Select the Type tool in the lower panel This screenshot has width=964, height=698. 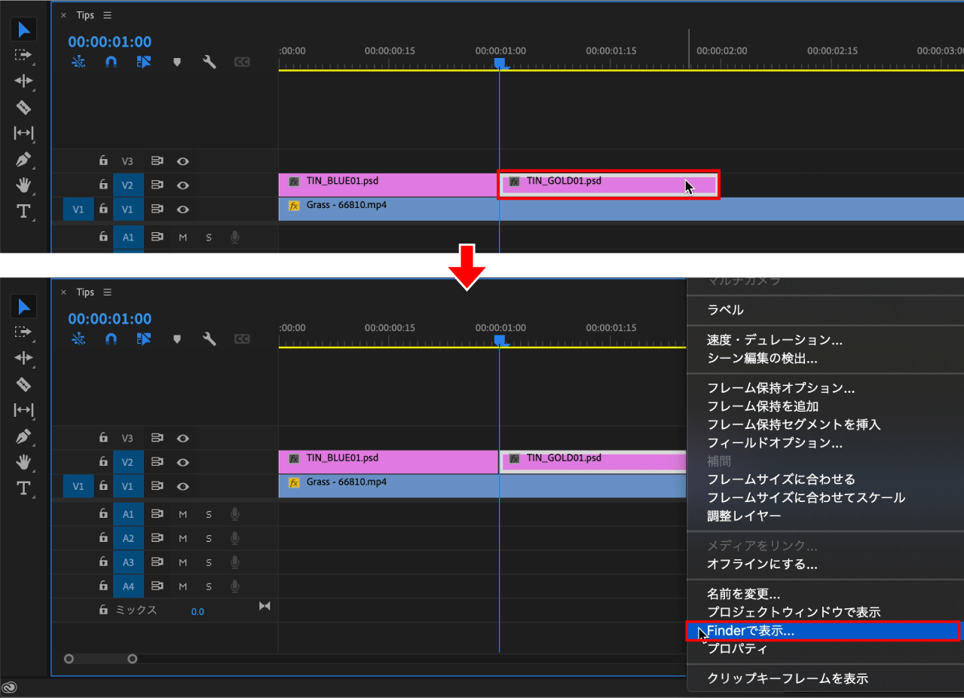coord(24,488)
